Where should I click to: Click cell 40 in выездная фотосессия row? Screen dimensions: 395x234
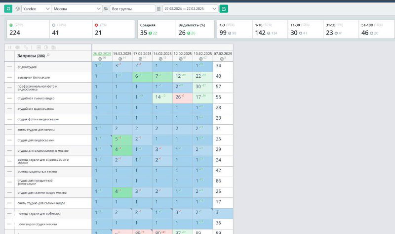[x=223, y=77]
